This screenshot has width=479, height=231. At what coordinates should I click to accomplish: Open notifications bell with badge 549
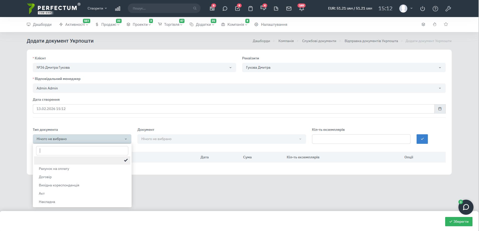tap(302, 9)
